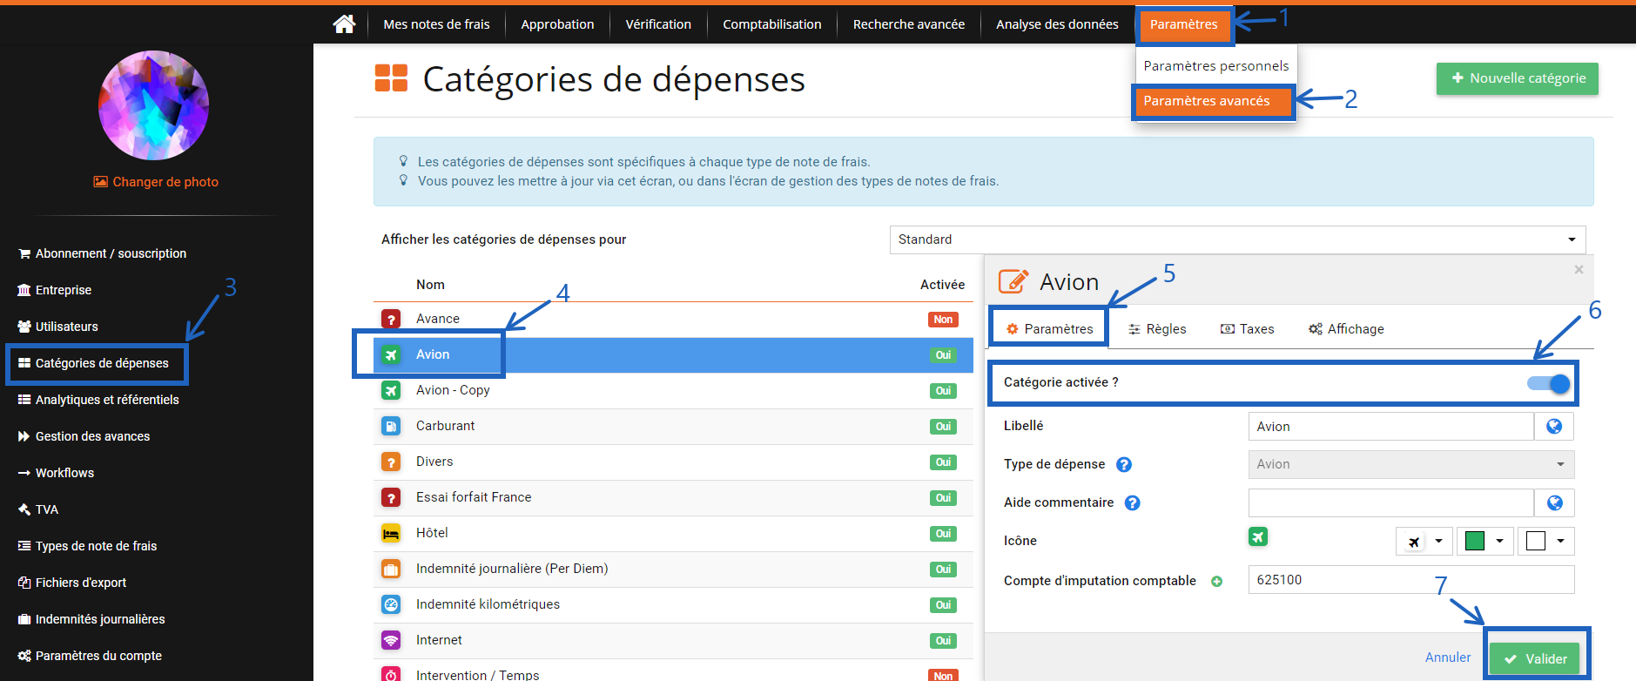
Task: Open the white icon color dropdown
Action: click(x=1546, y=541)
